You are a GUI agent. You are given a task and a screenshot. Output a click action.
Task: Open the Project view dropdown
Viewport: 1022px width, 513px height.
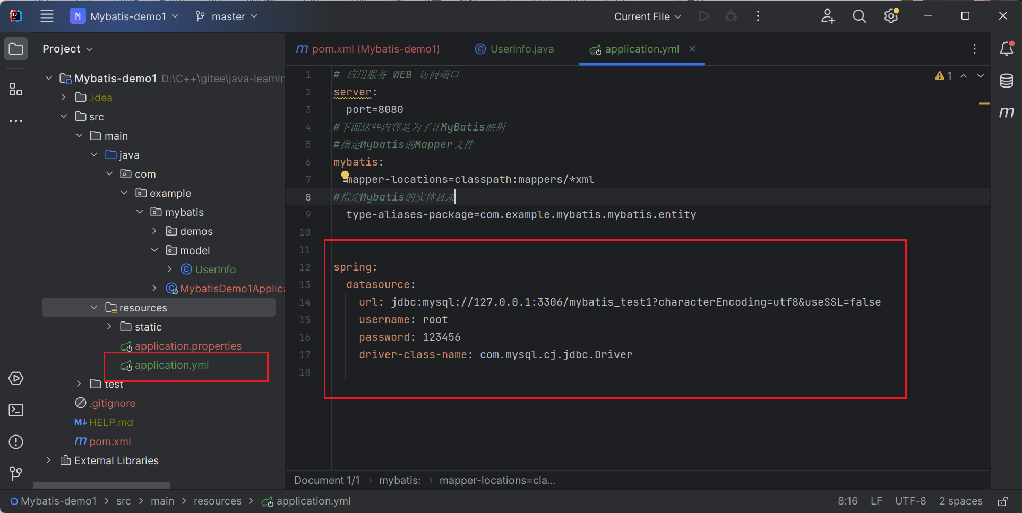point(67,49)
